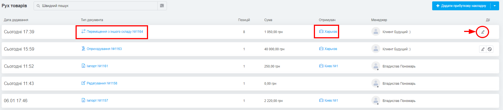Edit the Оприходування №1163 row pencil icon

(x=483, y=49)
